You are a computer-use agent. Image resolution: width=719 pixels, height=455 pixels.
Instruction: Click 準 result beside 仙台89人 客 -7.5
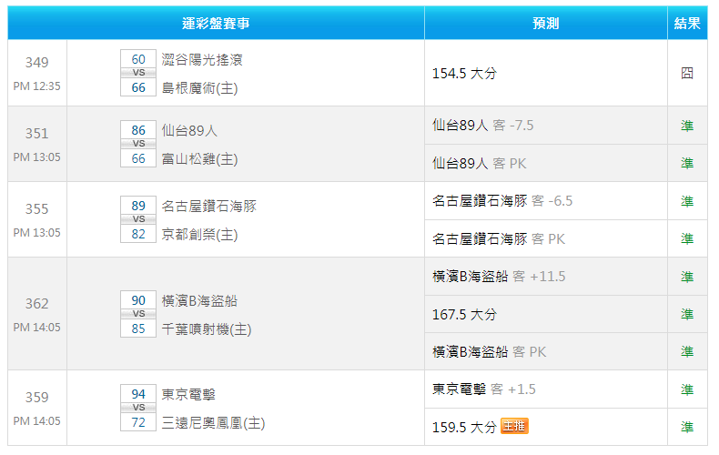(687, 126)
